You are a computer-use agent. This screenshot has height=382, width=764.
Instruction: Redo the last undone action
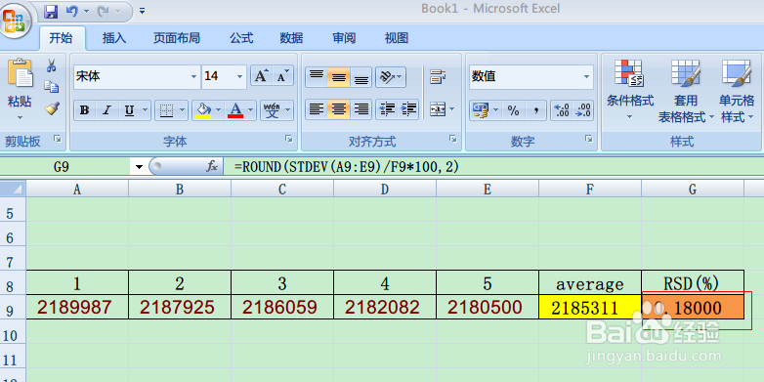104,11
